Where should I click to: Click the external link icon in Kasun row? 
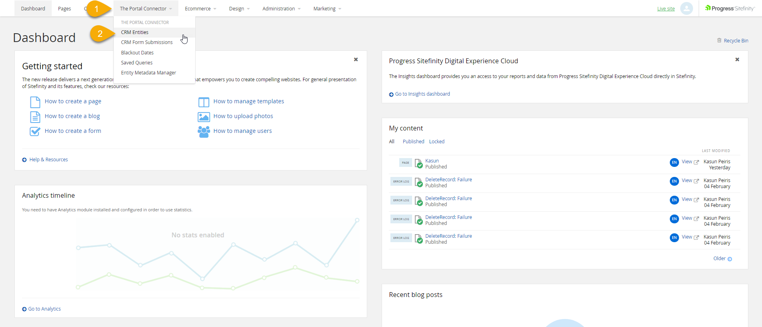[696, 162]
